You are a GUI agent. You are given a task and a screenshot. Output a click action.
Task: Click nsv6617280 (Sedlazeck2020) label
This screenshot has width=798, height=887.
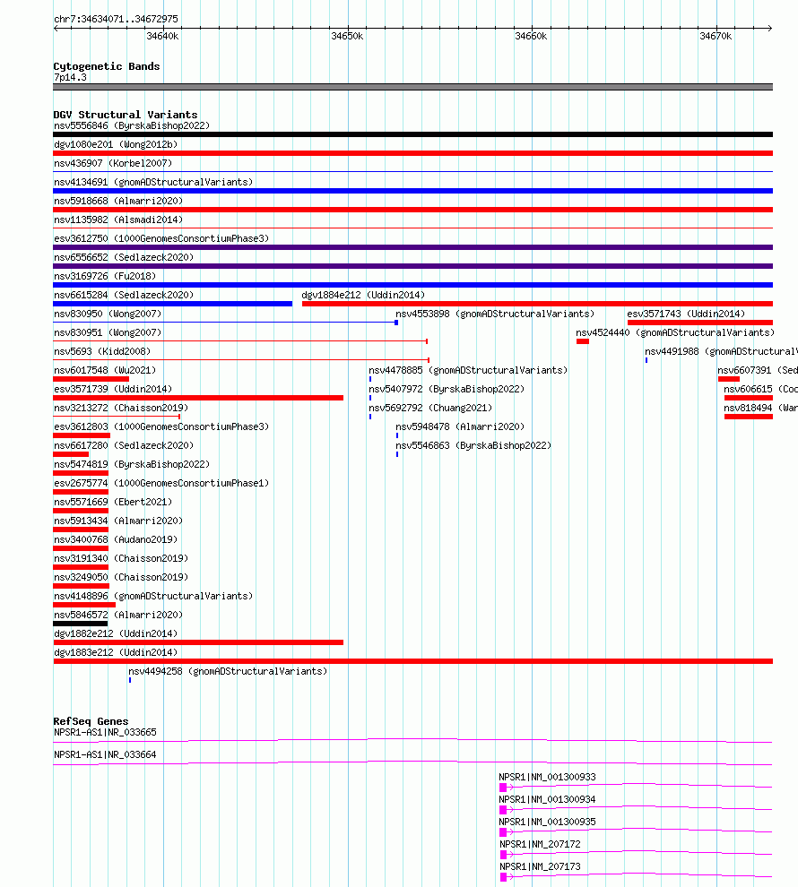tap(124, 445)
